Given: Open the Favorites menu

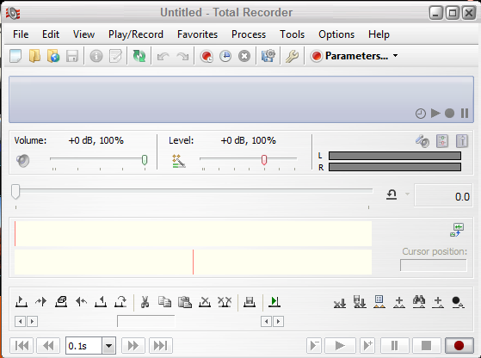Looking at the screenshot, I should 198,34.
